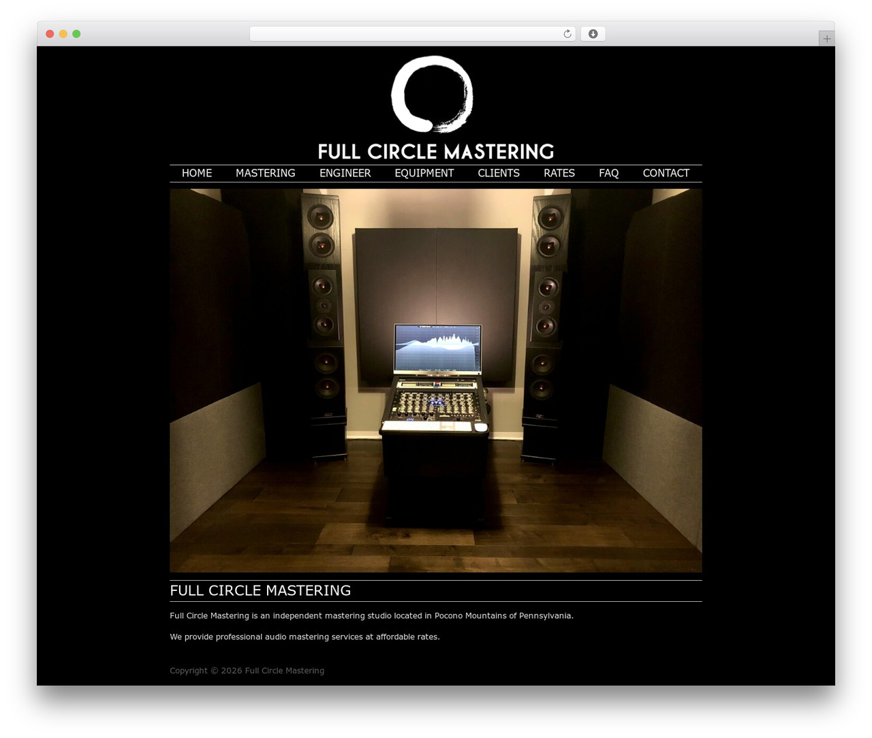Open a new tab with the plus button
872x738 pixels.
coord(826,39)
